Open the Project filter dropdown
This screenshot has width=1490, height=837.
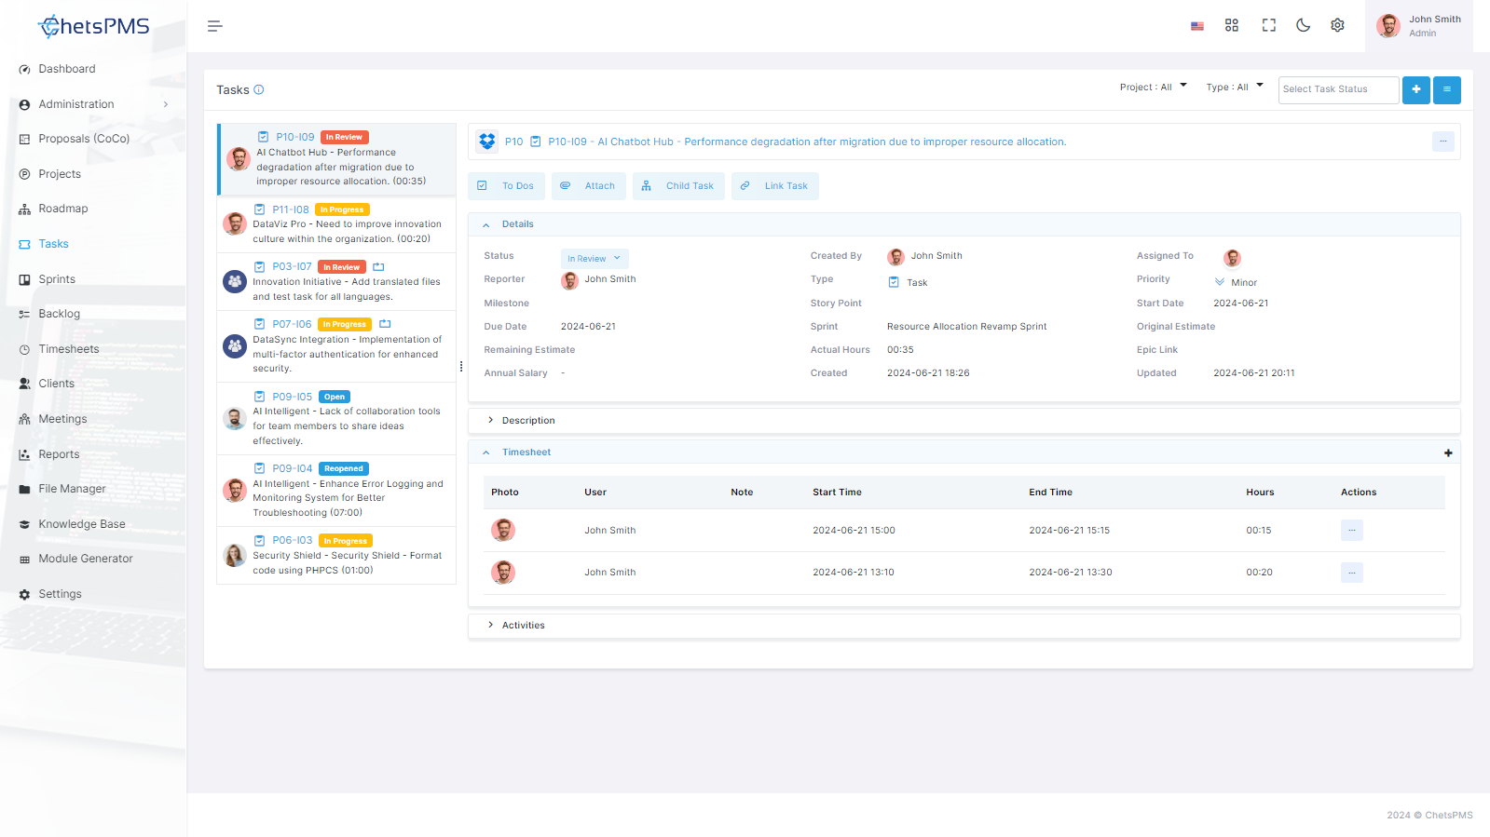click(1154, 88)
